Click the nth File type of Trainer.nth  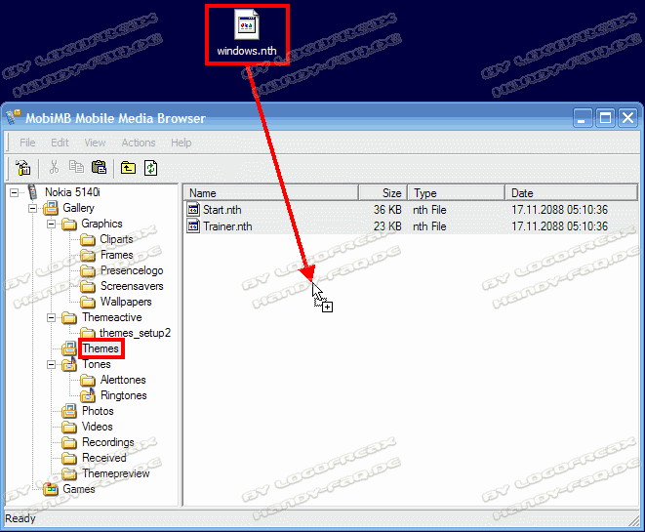coord(429,226)
